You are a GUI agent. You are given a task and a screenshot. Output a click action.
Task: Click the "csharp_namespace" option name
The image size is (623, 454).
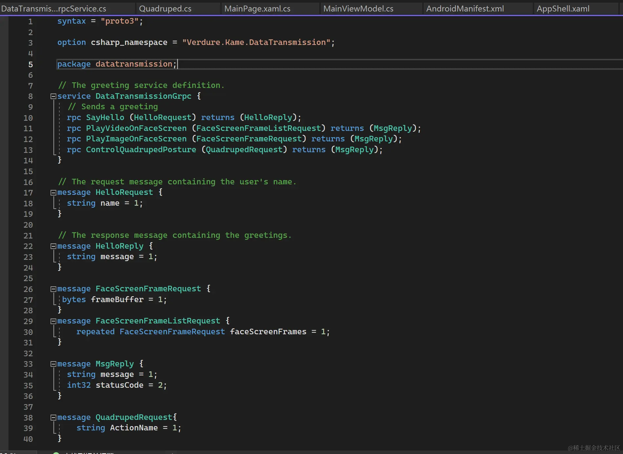click(x=129, y=43)
